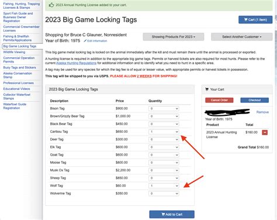Open Commercial Crewmember Licenses in the sidebar
Image resolution: width=277 pixels, height=220 pixels.
[21, 29]
